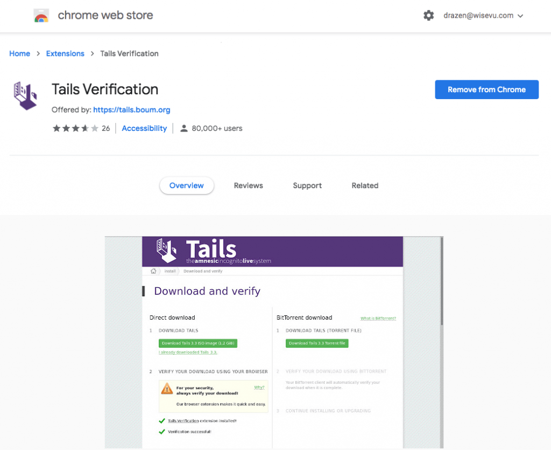The image size is (551, 450).
Task: Click the scrollbar in the screenshot preview
Action: pyautogui.click(x=442, y=281)
